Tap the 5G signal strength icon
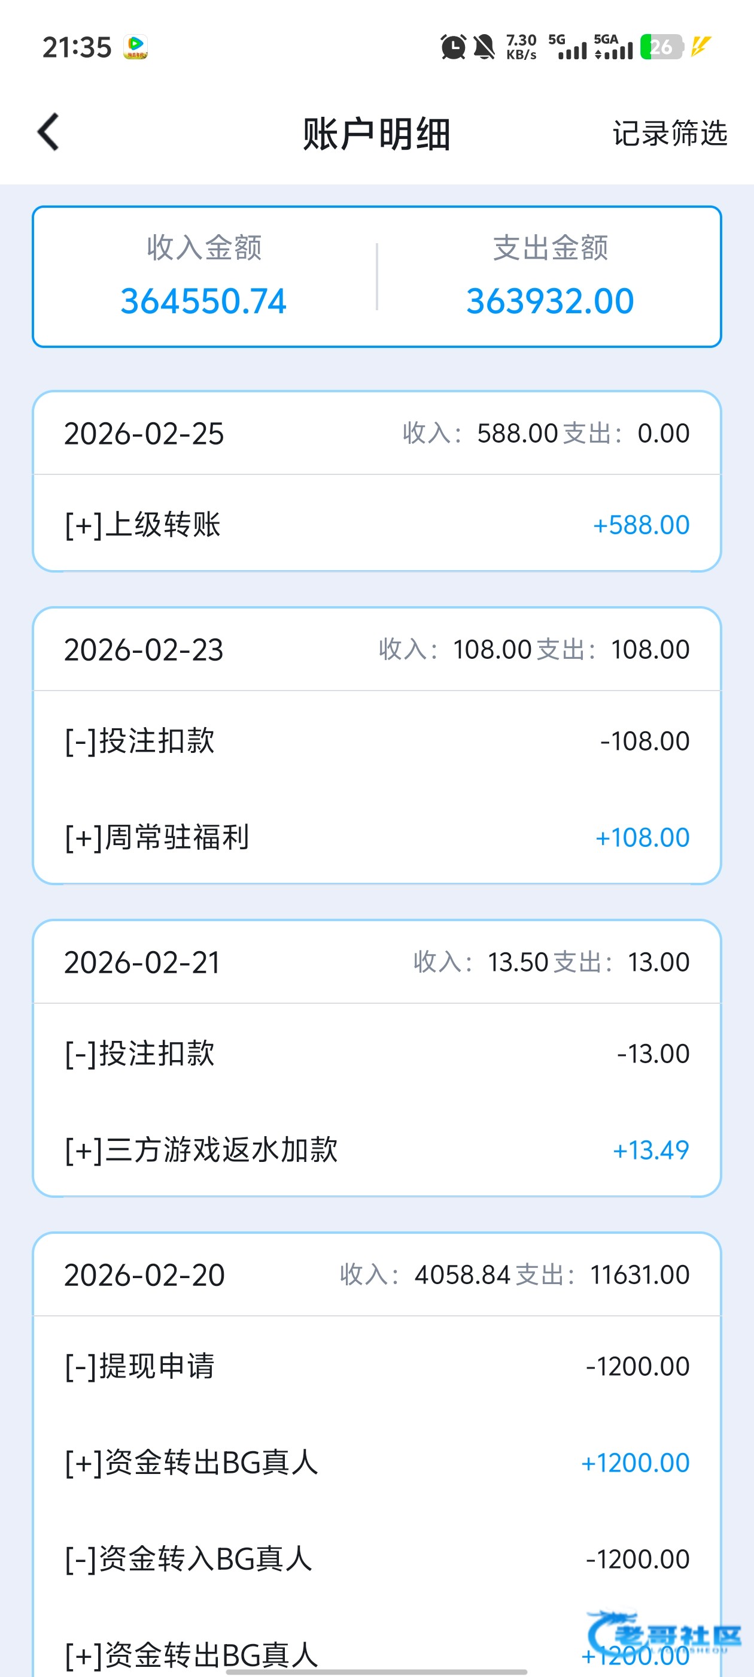The height and width of the screenshot is (1677, 754). [567, 47]
